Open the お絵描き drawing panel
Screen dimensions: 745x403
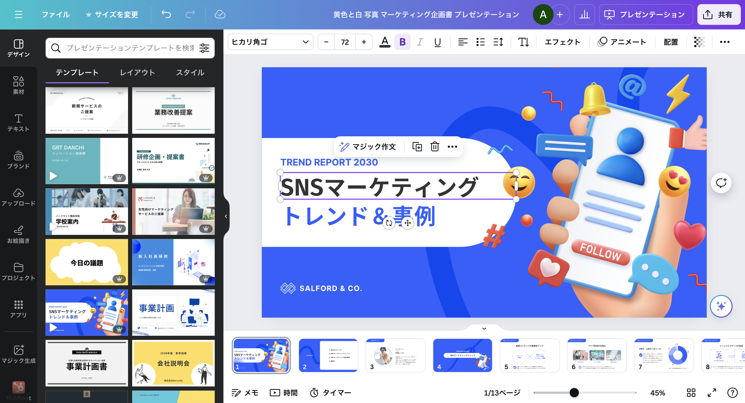pos(19,234)
